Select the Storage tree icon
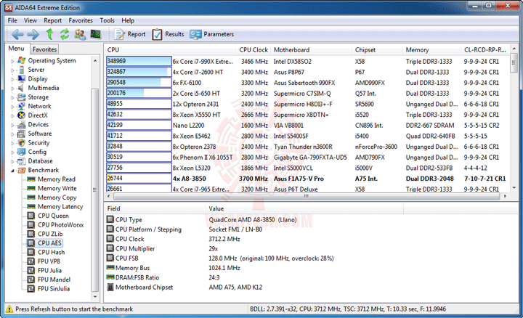The width and height of the screenshot is (523, 318). click(x=21, y=97)
